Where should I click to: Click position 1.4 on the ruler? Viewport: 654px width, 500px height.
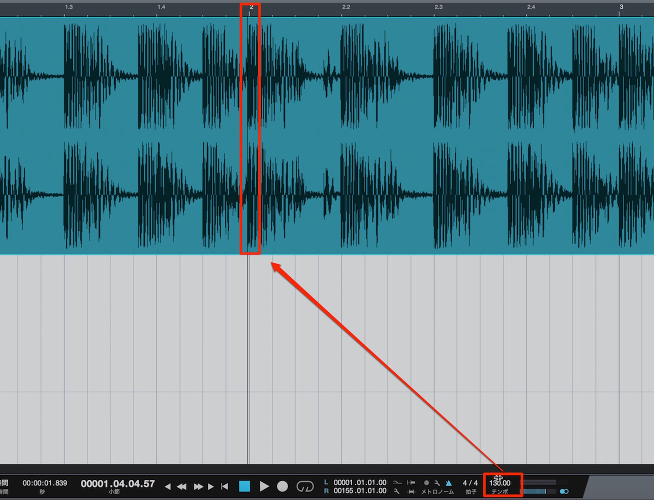[x=161, y=7]
